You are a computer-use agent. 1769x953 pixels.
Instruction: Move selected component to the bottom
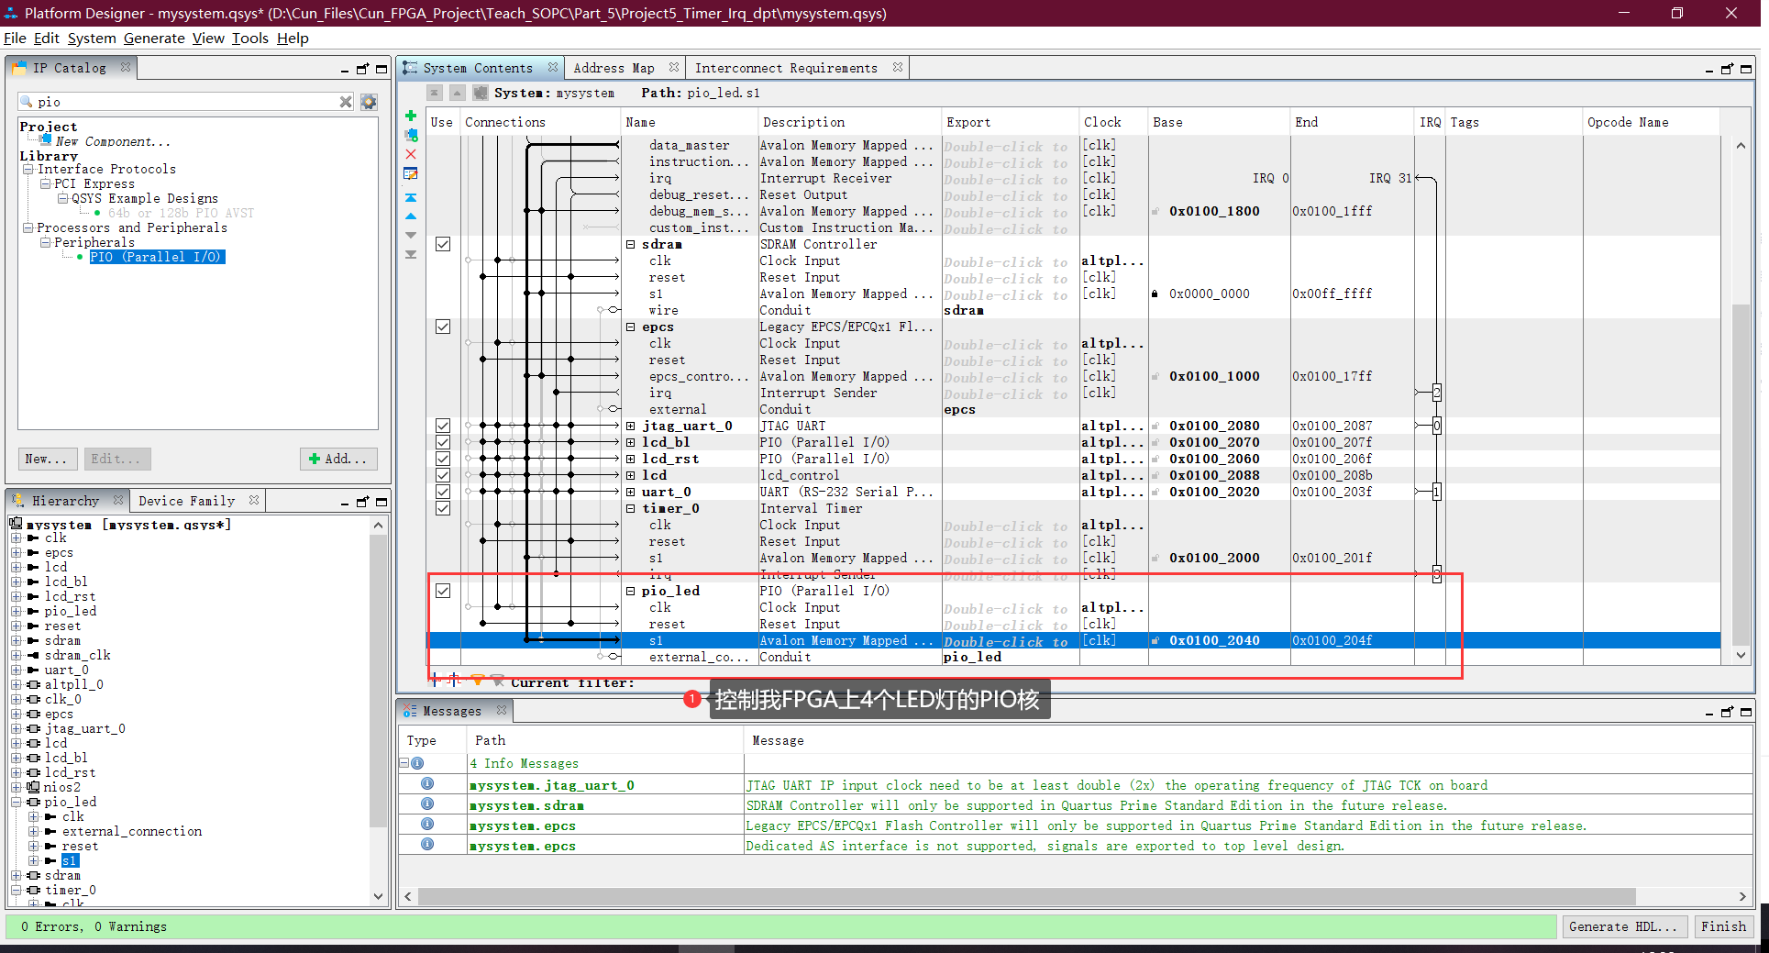pyautogui.click(x=411, y=255)
